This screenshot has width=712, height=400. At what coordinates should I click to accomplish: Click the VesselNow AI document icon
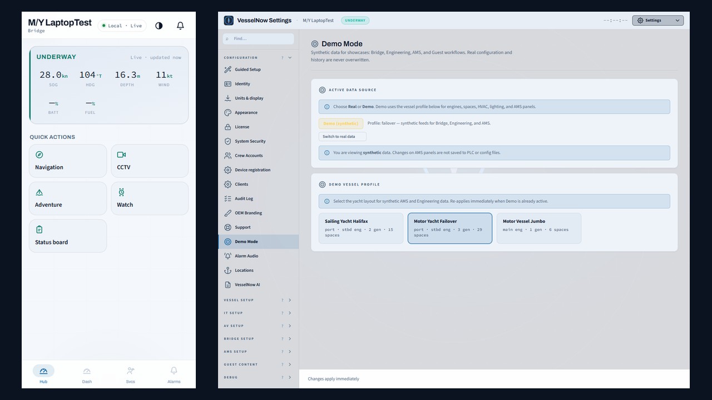[x=228, y=284]
